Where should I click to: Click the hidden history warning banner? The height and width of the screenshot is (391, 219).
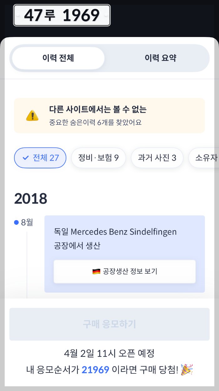point(109,115)
